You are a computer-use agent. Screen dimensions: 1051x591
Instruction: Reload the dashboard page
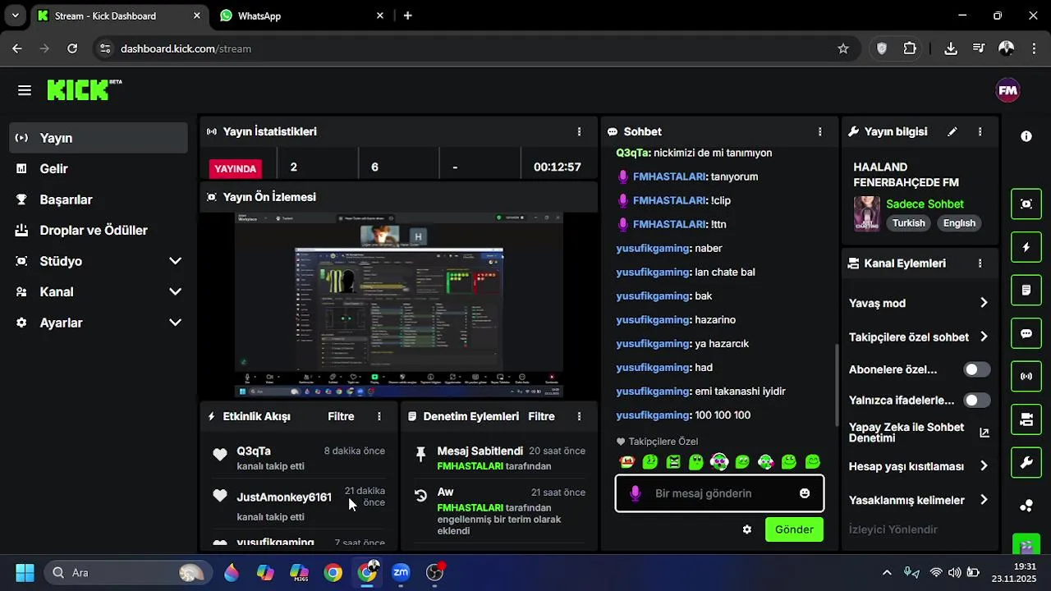[72, 48]
